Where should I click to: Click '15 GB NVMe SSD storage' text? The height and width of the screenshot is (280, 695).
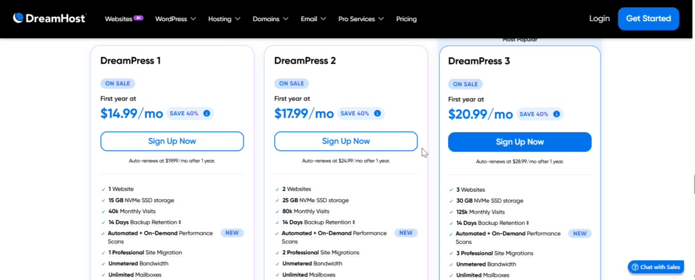pyautogui.click(x=141, y=200)
